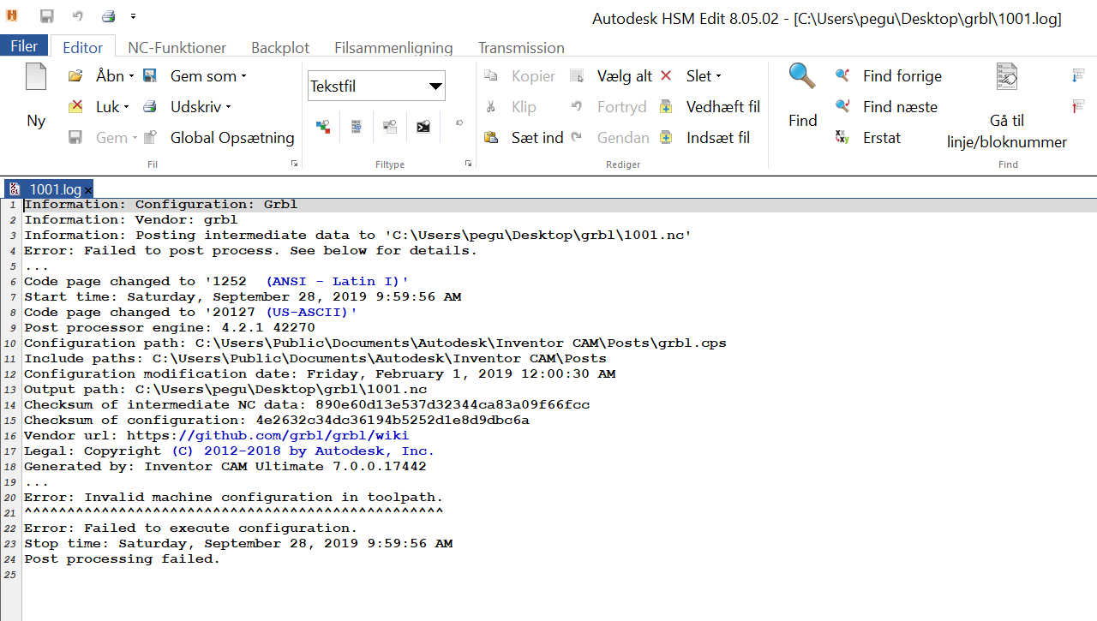Click the blue down-arrow icon in Find group
The width and height of the screenshot is (1097, 621).
coord(1078,76)
